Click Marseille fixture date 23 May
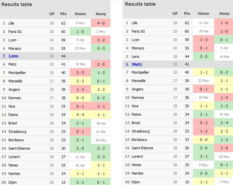Image resolution: width=233 pixels, height=185 pixels. click(x=203, y=81)
